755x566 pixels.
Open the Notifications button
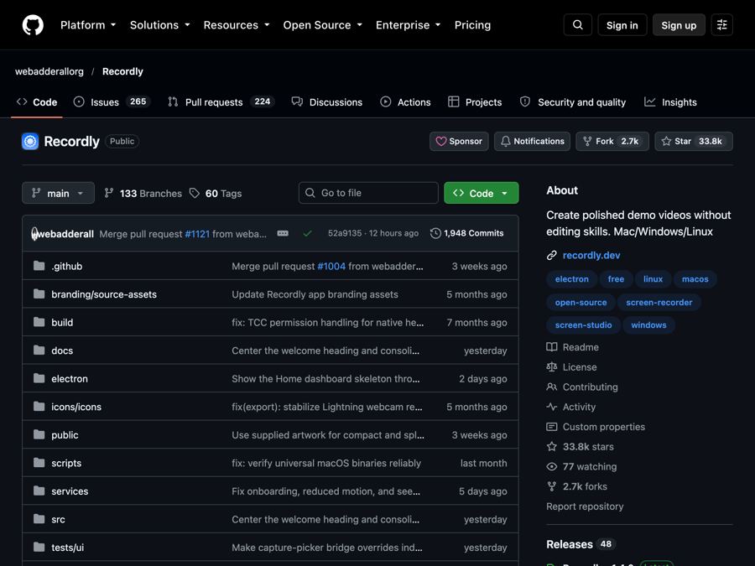pos(532,142)
